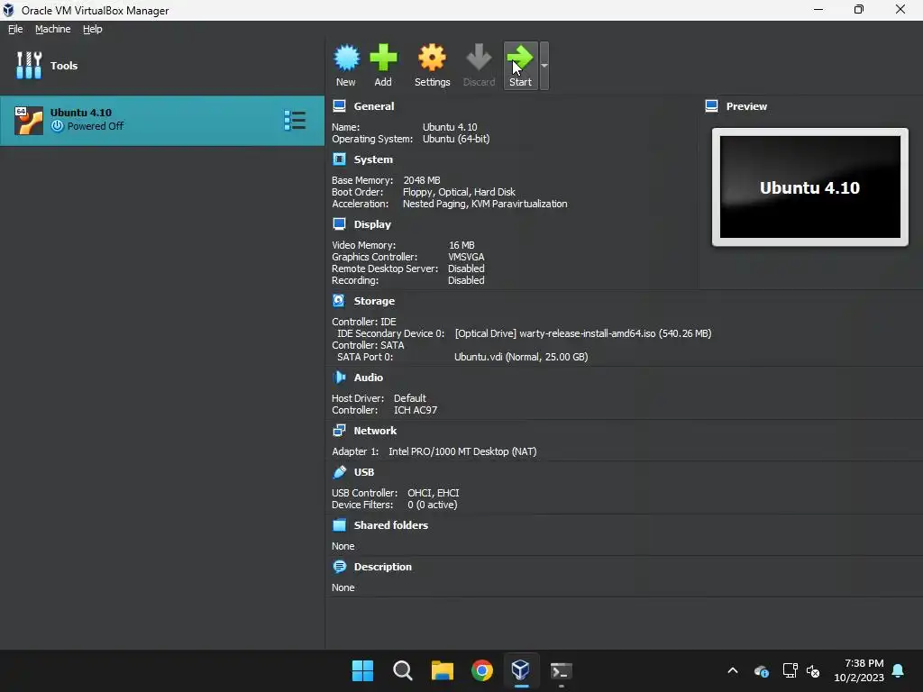Click the Tools wrench icon
Image resolution: width=923 pixels, height=692 pixels.
click(29, 65)
